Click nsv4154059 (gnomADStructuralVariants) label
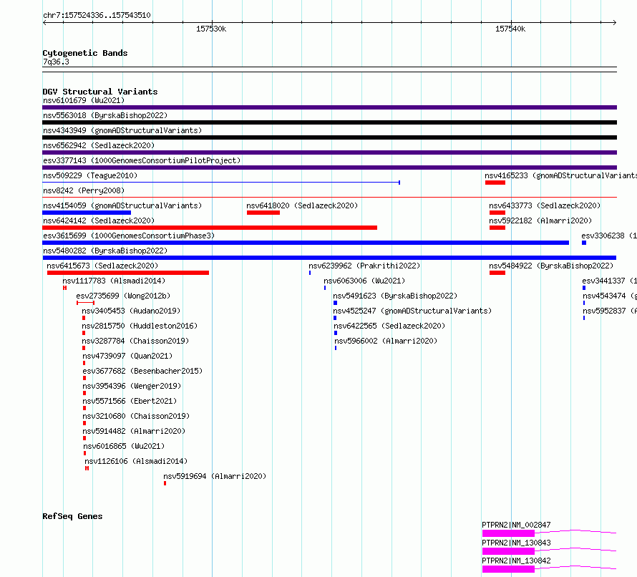Screen dimensions: 637x577 [x=122, y=205]
